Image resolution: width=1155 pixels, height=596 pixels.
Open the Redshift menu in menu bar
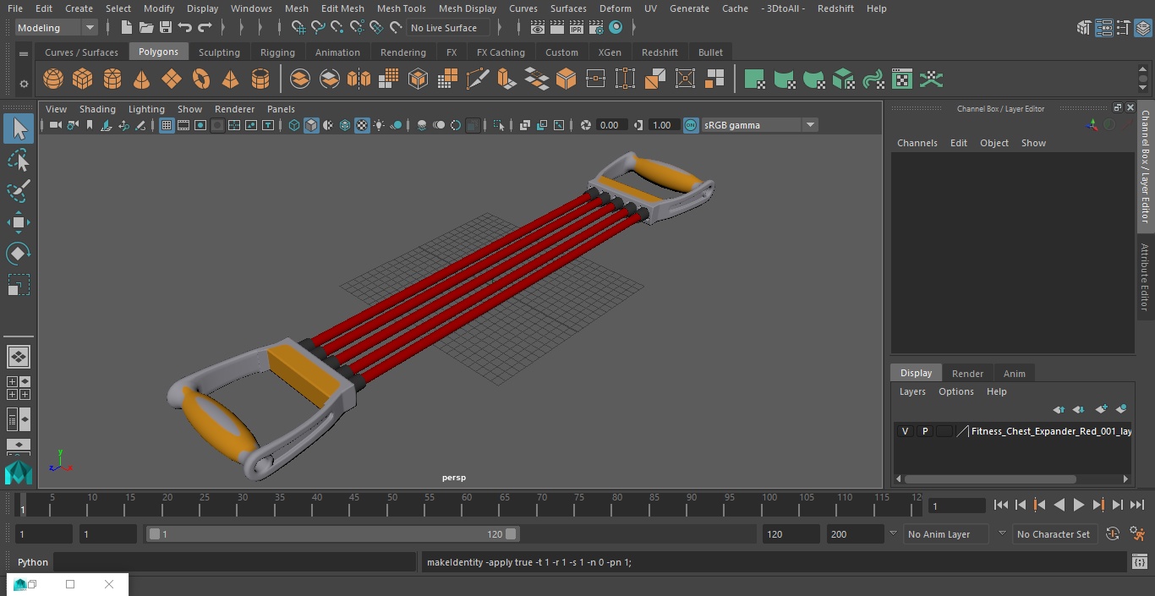(x=835, y=8)
